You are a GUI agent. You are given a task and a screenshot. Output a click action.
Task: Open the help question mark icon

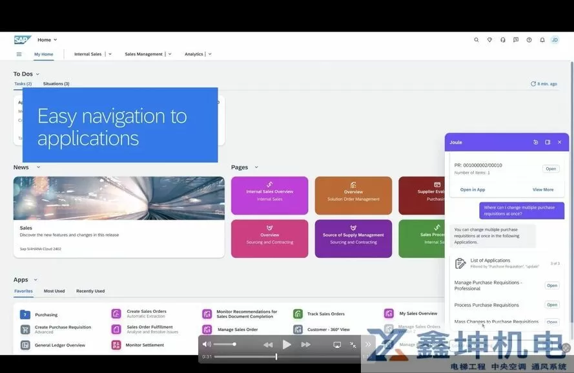[529, 40]
